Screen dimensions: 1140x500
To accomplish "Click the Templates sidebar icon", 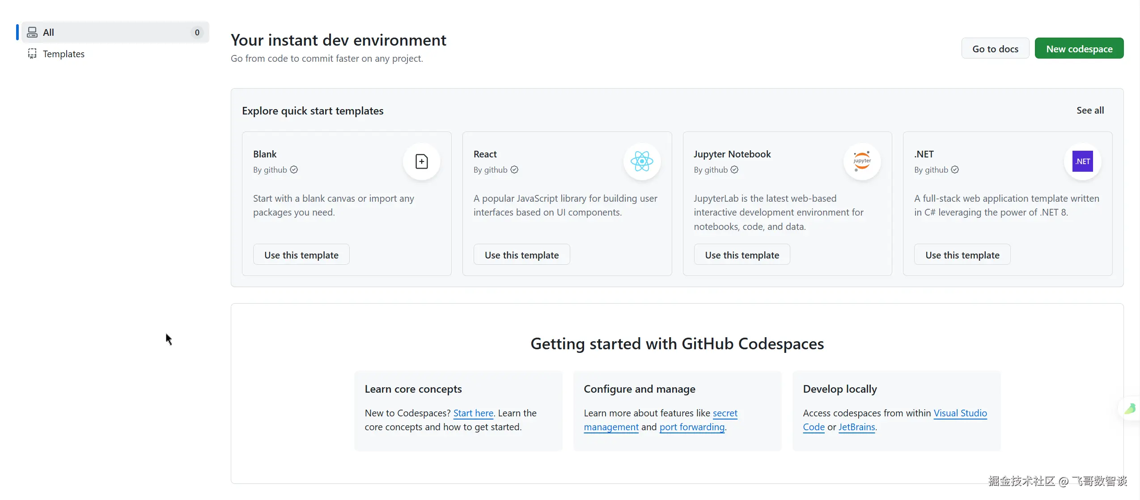I will coord(32,54).
